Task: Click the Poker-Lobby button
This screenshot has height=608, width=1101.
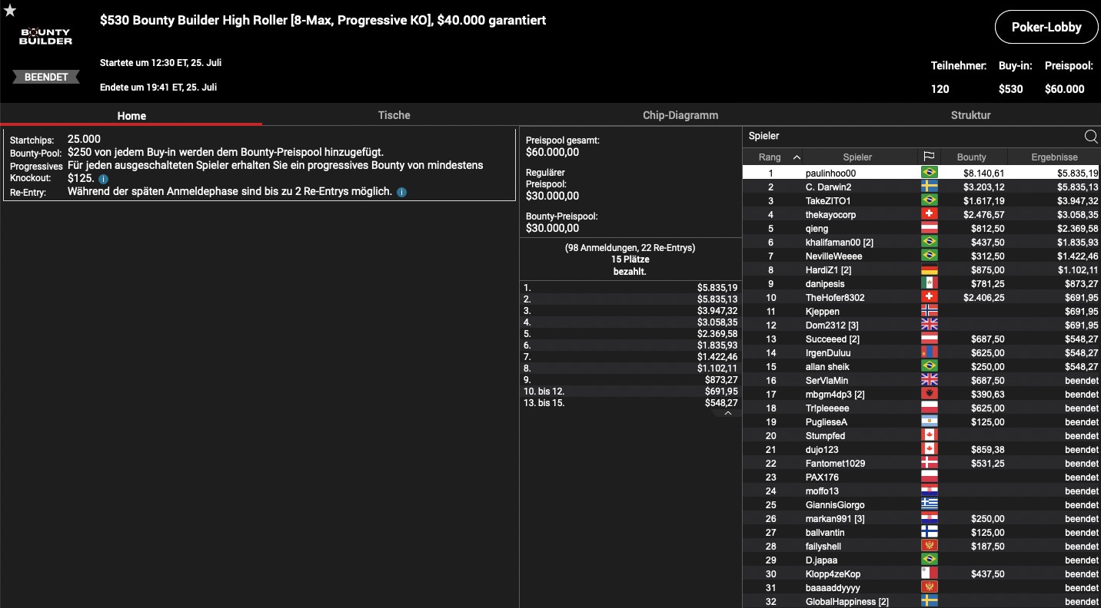Action: point(1046,28)
